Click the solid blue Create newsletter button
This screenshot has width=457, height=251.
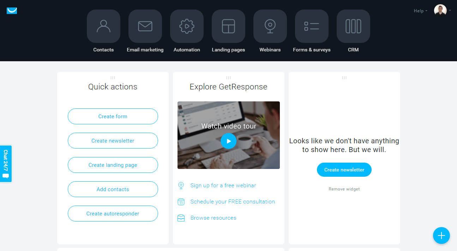click(x=344, y=170)
